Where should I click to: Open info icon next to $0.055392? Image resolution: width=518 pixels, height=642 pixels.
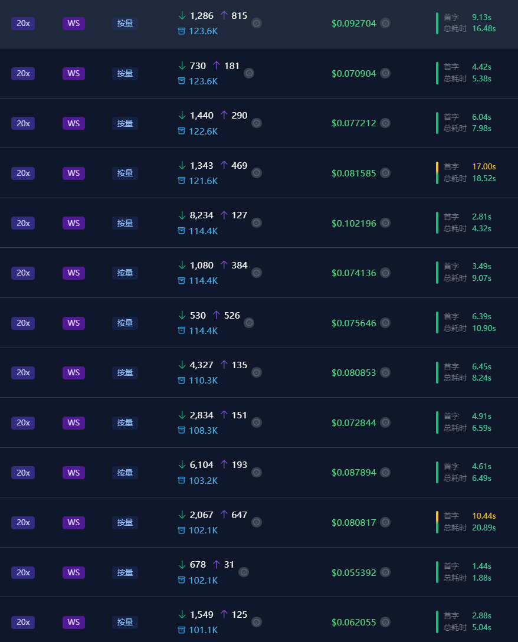385,572
